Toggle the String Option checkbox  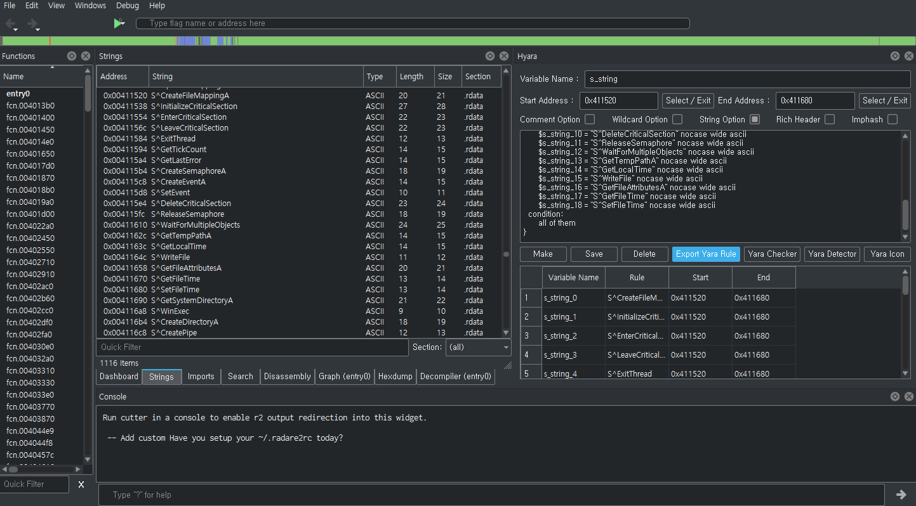(x=755, y=119)
